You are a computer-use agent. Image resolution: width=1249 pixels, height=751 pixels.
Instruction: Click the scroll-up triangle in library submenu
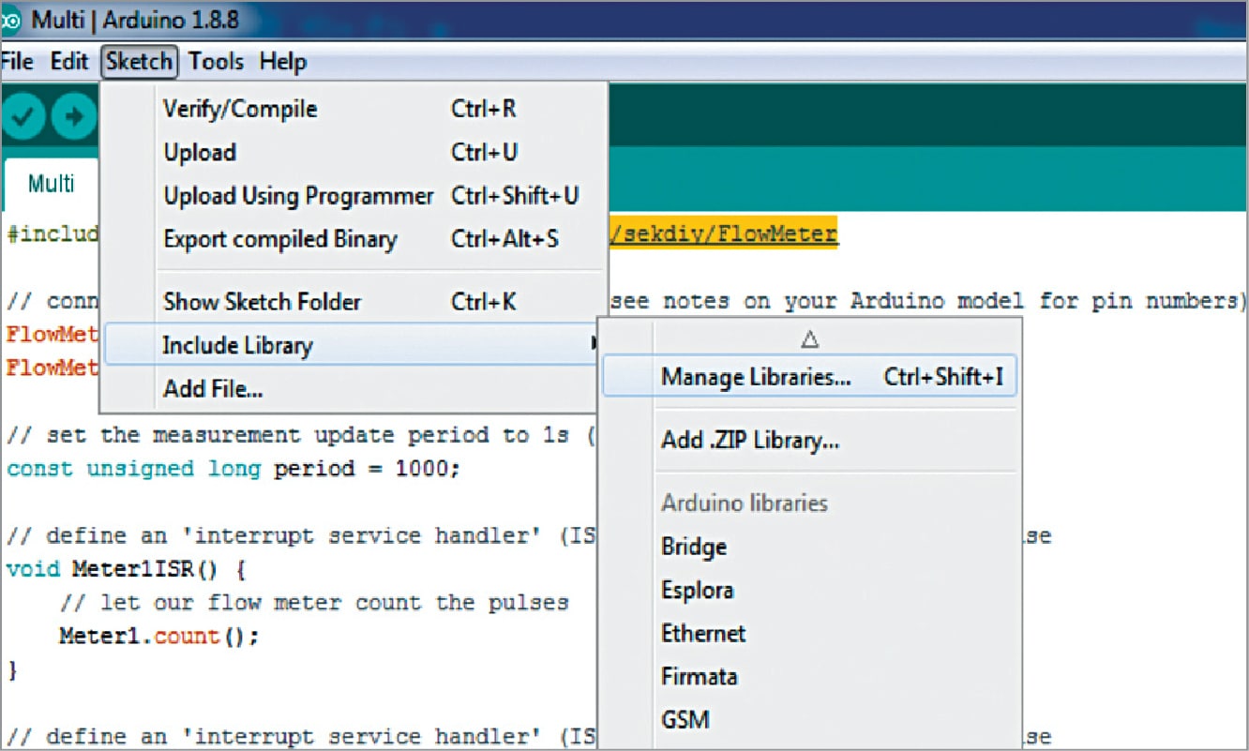click(x=811, y=338)
